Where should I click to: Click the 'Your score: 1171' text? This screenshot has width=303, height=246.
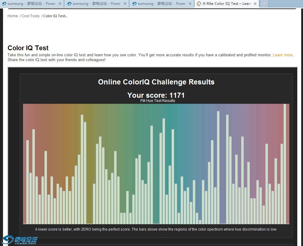click(x=156, y=95)
